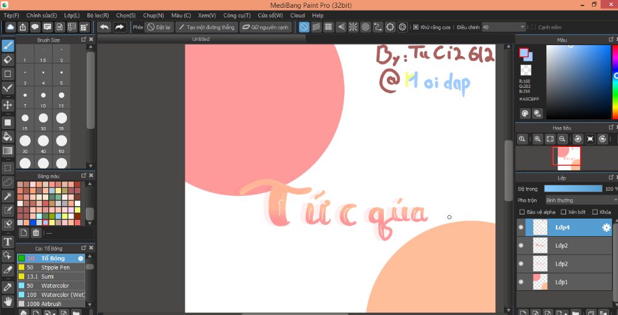This screenshot has height=315, width=618.
Task: Open snap settings gear icon
Action: (x=403, y=27)
